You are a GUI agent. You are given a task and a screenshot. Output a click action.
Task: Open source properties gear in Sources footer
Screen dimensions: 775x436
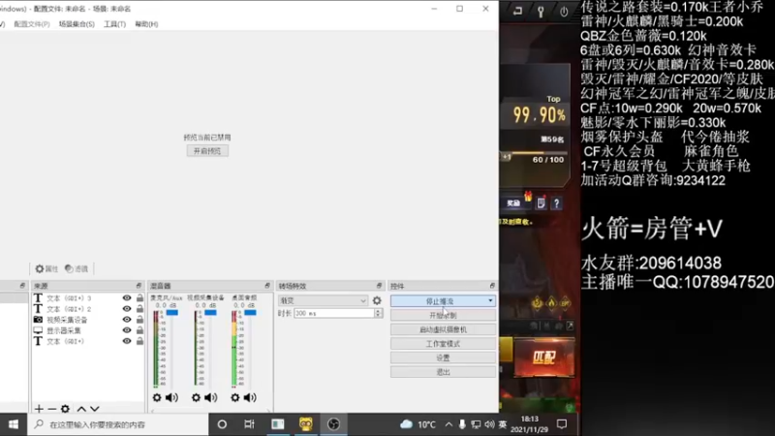point(65,409)
